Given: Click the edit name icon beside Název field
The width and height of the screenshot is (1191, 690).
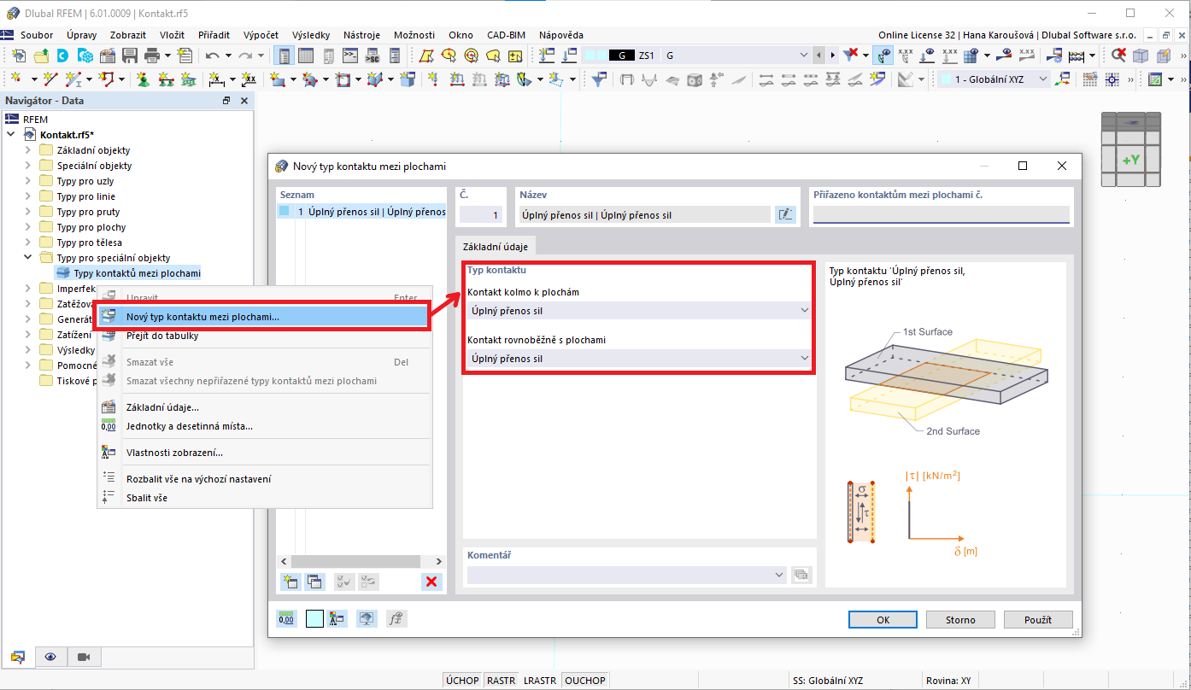Looking at the screenshot, I should 785,215.
